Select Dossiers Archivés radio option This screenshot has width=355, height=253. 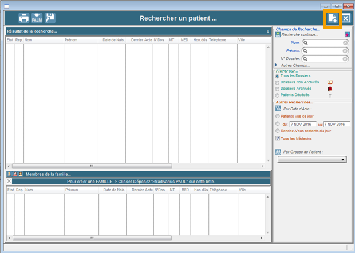point(278,89)
